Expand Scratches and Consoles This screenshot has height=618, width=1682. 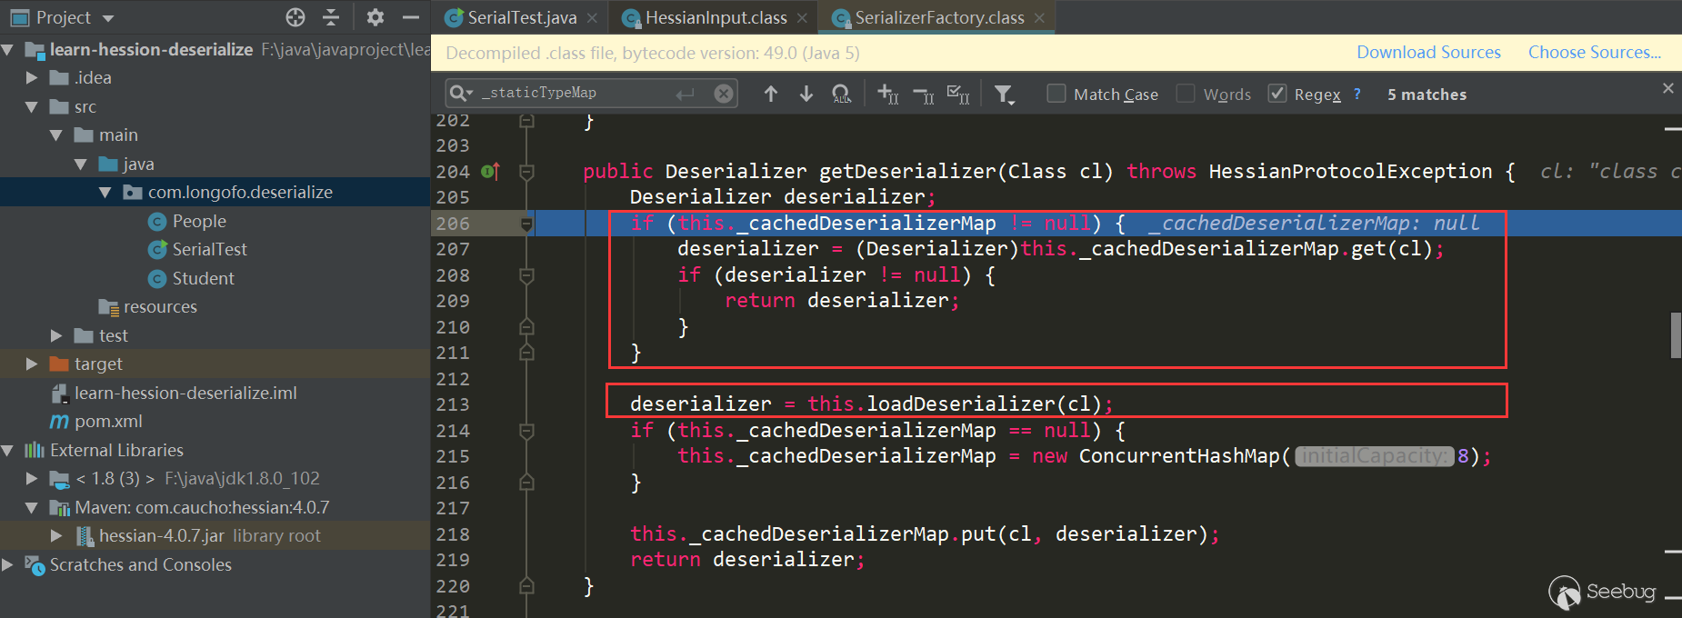point(7,564)
